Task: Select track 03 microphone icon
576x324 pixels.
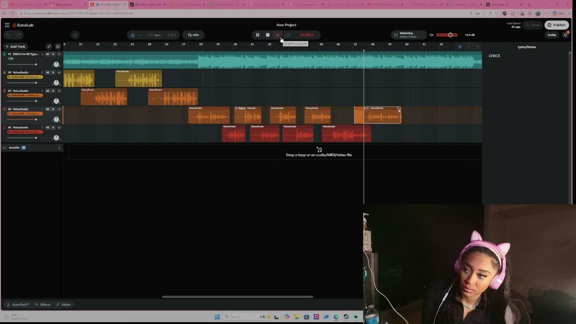Action: click(x=4, y=91)
